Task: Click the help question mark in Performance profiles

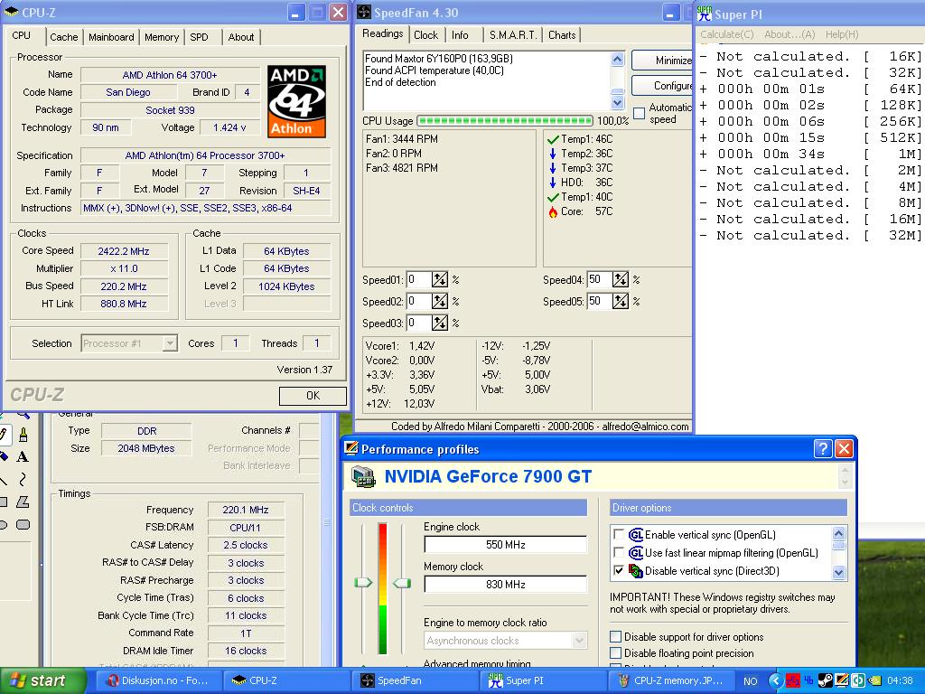Action: 823,448
